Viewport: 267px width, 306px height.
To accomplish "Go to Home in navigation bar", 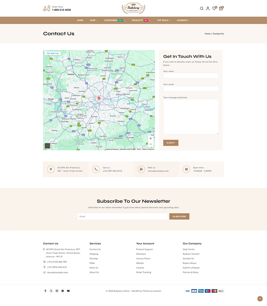I will 80,20.
